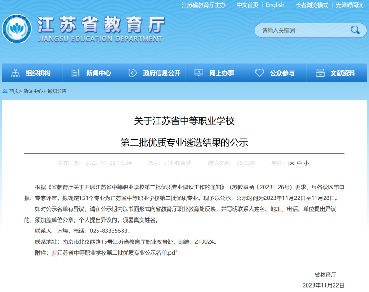Switch to English version
The image size is (369, 292).
pos(275,5)
